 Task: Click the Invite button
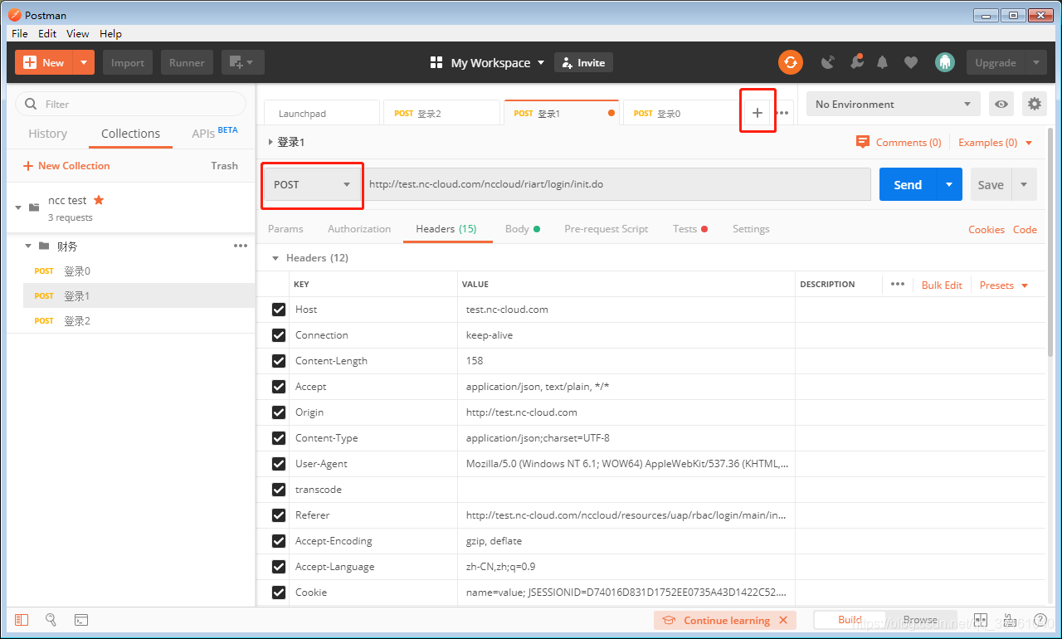point(583,62)
